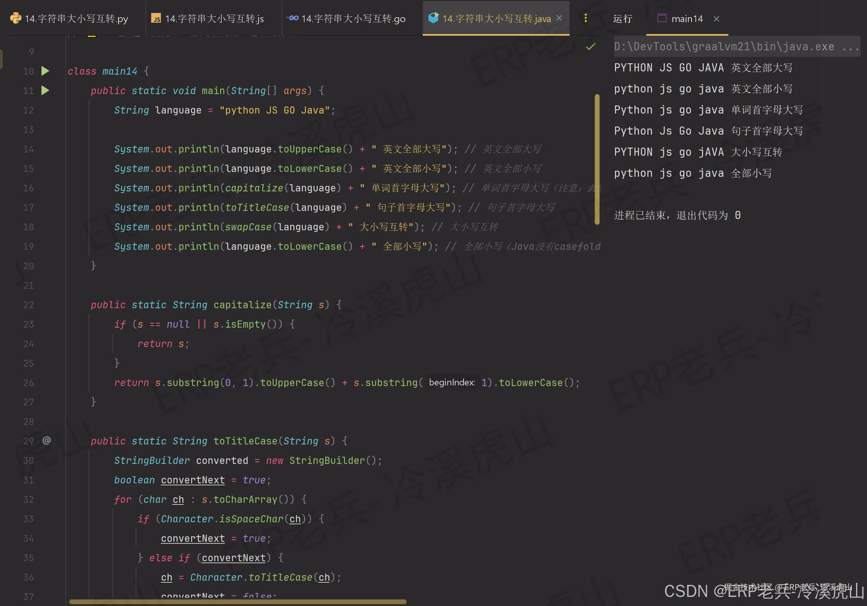This screenshot has height=606, width=867.
Task: Switch to the 14.字符串大小写互转.go tab
Action: (x=353, y=18)
